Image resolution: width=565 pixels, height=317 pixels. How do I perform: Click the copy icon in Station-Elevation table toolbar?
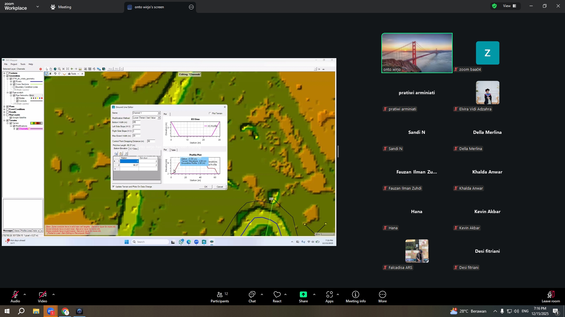click(116, 154)
